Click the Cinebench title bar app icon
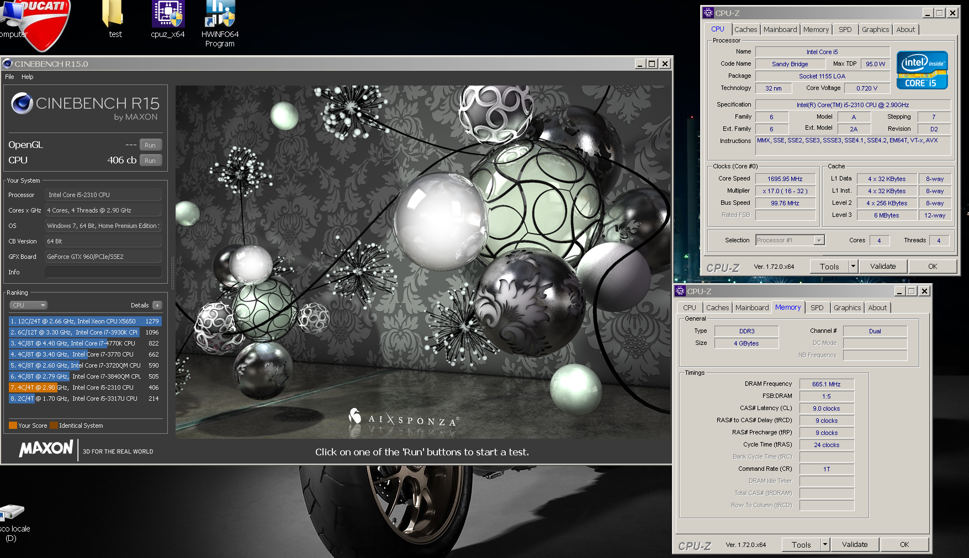The height and width of the screenshot is (558, 969). [8, 63]
